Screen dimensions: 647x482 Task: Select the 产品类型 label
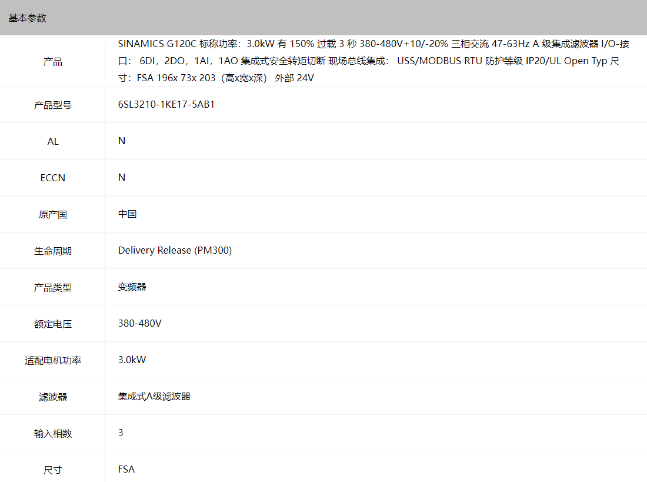click(x=53, y=287)
